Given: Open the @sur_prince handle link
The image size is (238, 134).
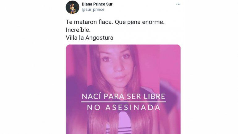Looking at the screenshot, I should click(93, 10).
